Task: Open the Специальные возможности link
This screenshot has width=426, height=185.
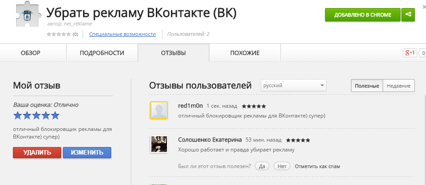Action: 122,34
